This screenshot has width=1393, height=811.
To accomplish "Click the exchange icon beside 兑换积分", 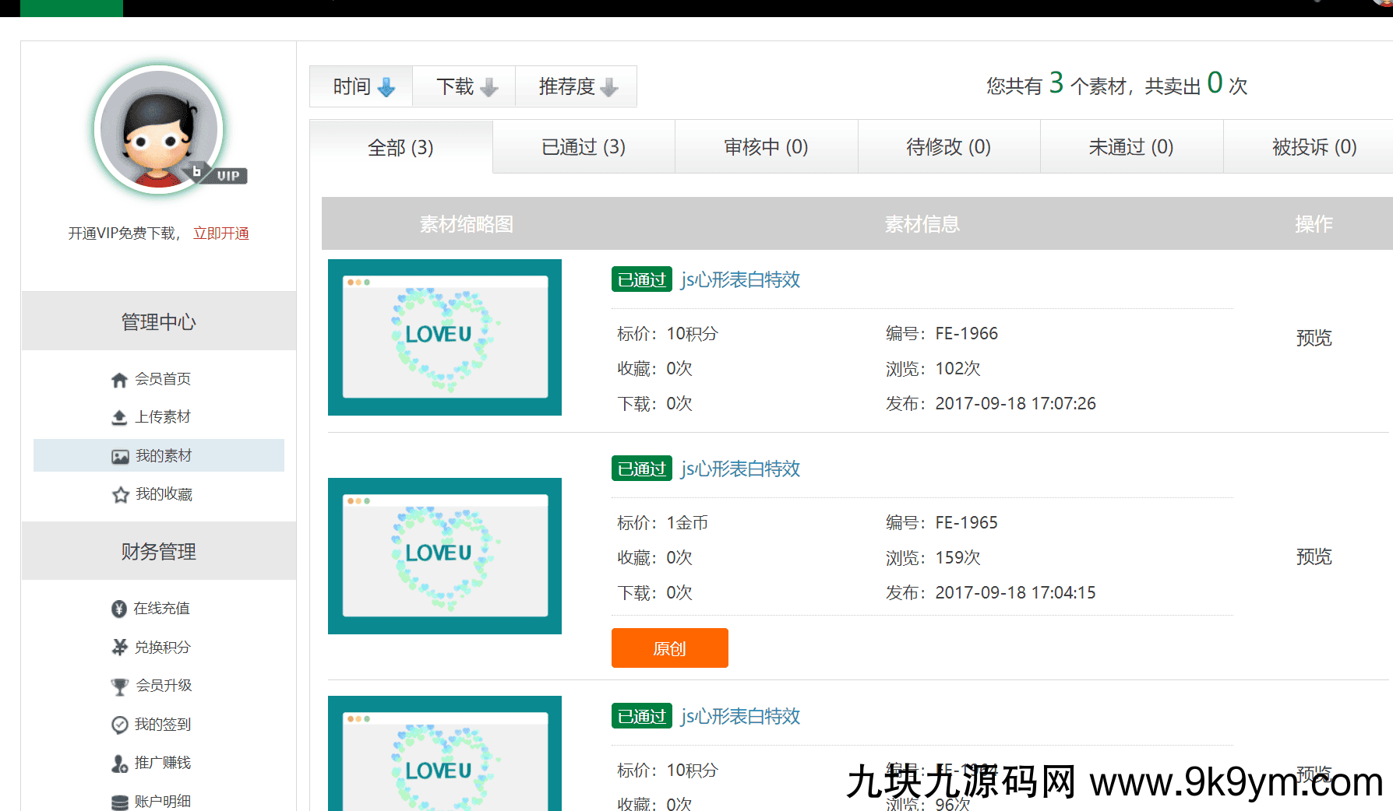I will pyautogui.click(x=119, y=648).
